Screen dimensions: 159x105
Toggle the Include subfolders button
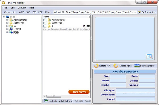[x=58, y=101]
